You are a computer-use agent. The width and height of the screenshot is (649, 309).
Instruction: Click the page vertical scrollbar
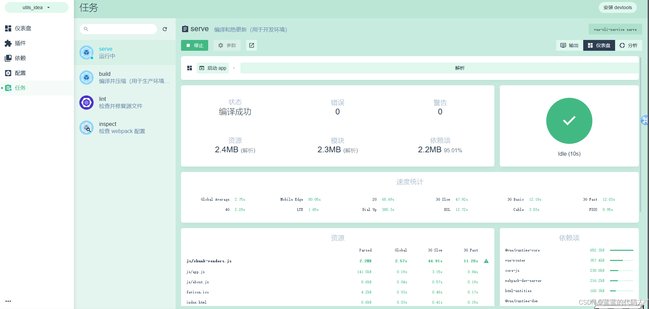point(641,135)
